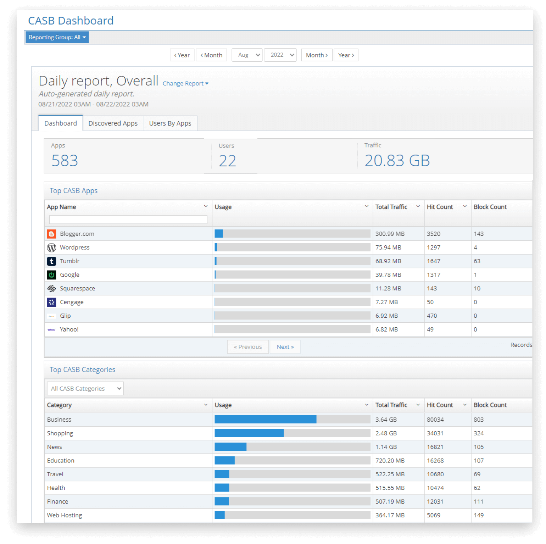Click the Wordpress logo icon
The height and width of the screenshot is (544, 546).
click(51, 247)
